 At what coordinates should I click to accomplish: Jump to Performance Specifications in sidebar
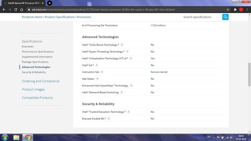pos(38,51)
